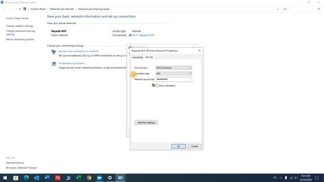
Task: Open Outlook from taskbar
Action: point(37,177)
